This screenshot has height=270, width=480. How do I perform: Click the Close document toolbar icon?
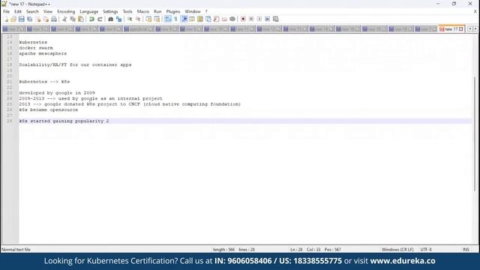pos(38,19)
